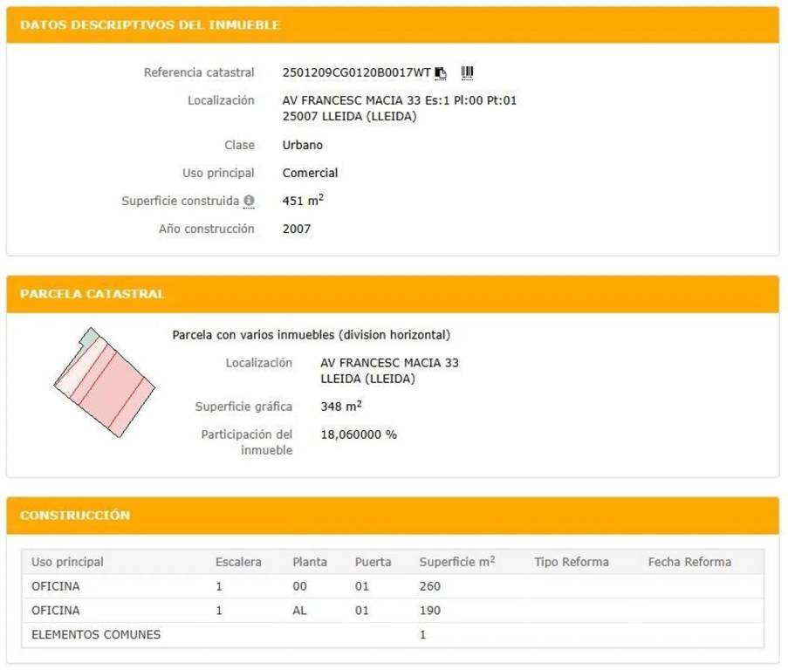
Task: Open the info icon next to Superficie construida
Action: [x=249, y=202]
